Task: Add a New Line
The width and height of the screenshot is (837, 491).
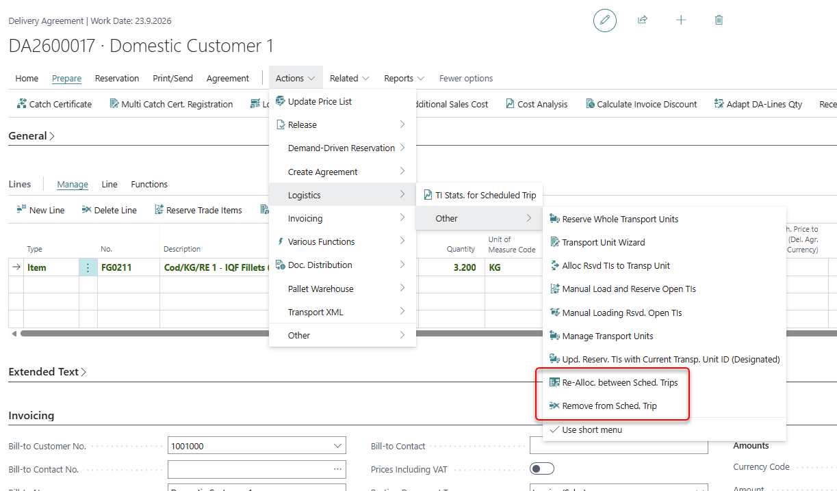Action: point(40,210)
